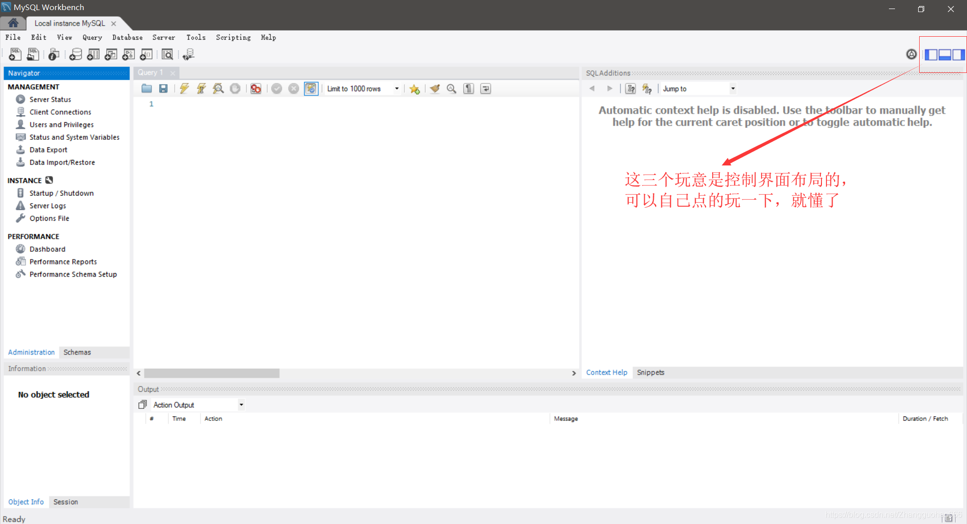Open the Limit to 1000 rows dropdown
Viewport: 967px width, 524px height.
(397, 89)
